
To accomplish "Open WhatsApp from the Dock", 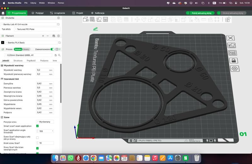I will pyautogui.click(x=71, y=158).
